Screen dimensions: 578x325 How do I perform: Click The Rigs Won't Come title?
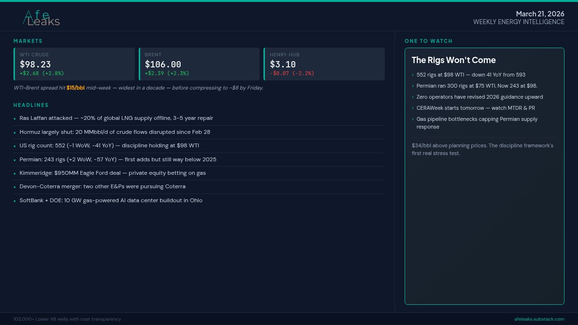454,60
